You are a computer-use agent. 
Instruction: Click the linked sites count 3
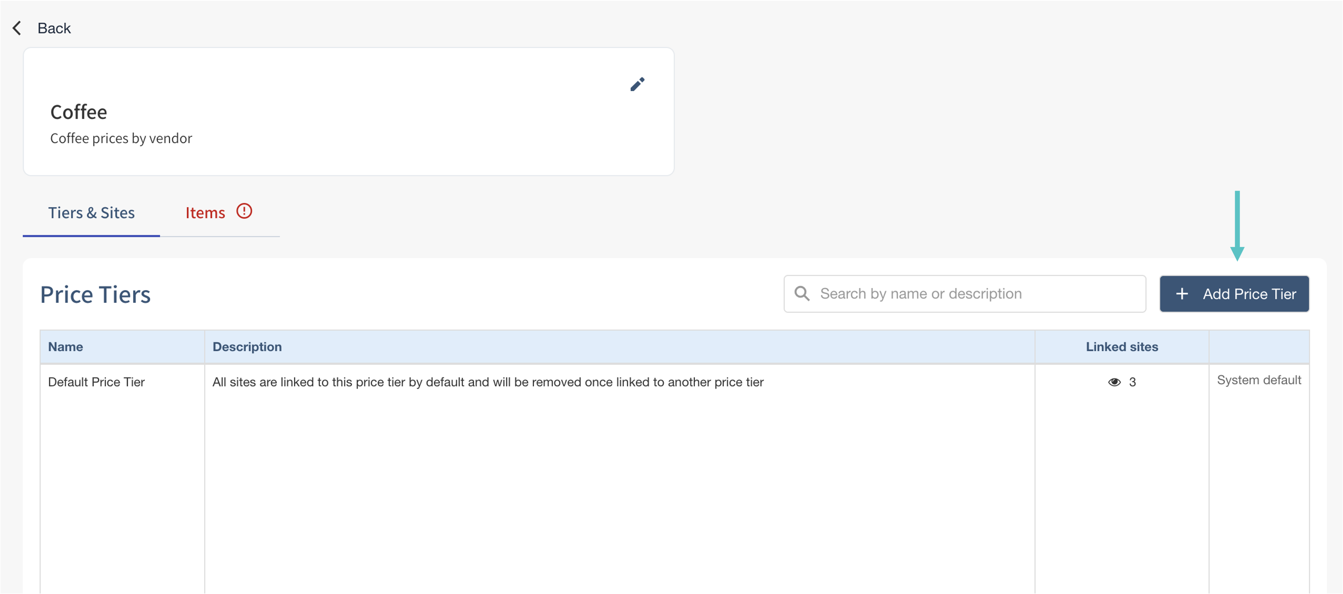coord(1132,382)
